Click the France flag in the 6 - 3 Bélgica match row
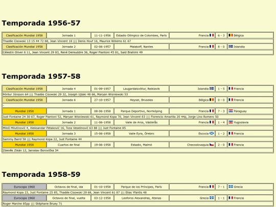Viewport: 276px width, 207px height. (x=212, y=35)
